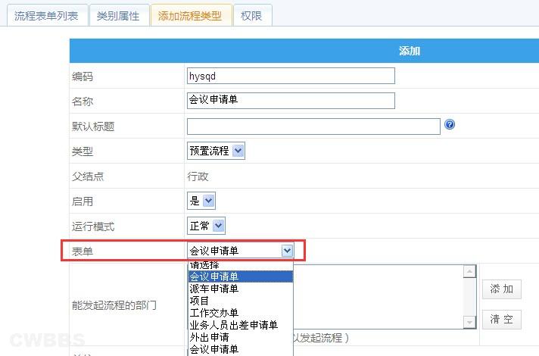The image size is (539, 356).
Task: Pick 项目 from the form list
Action: (241, 301)
